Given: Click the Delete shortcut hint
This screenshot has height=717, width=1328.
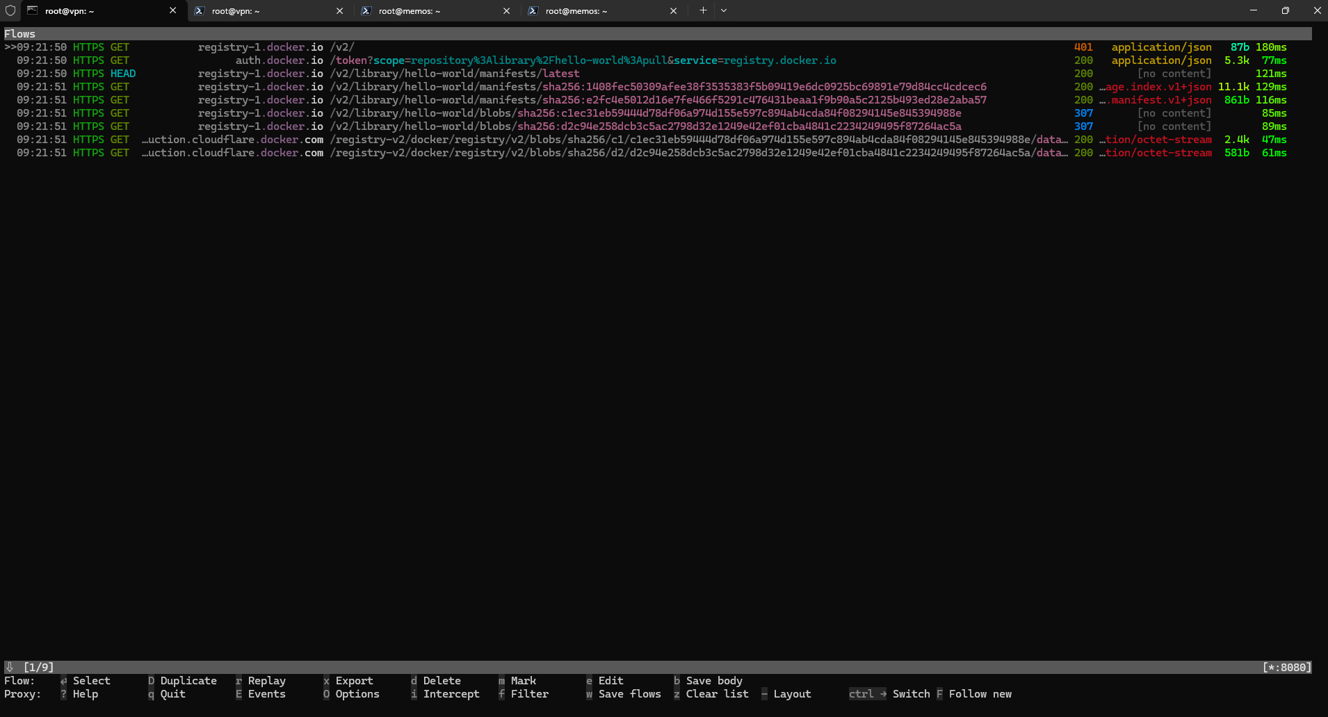Looking at the screenshot, I should (x=436, y=681).
